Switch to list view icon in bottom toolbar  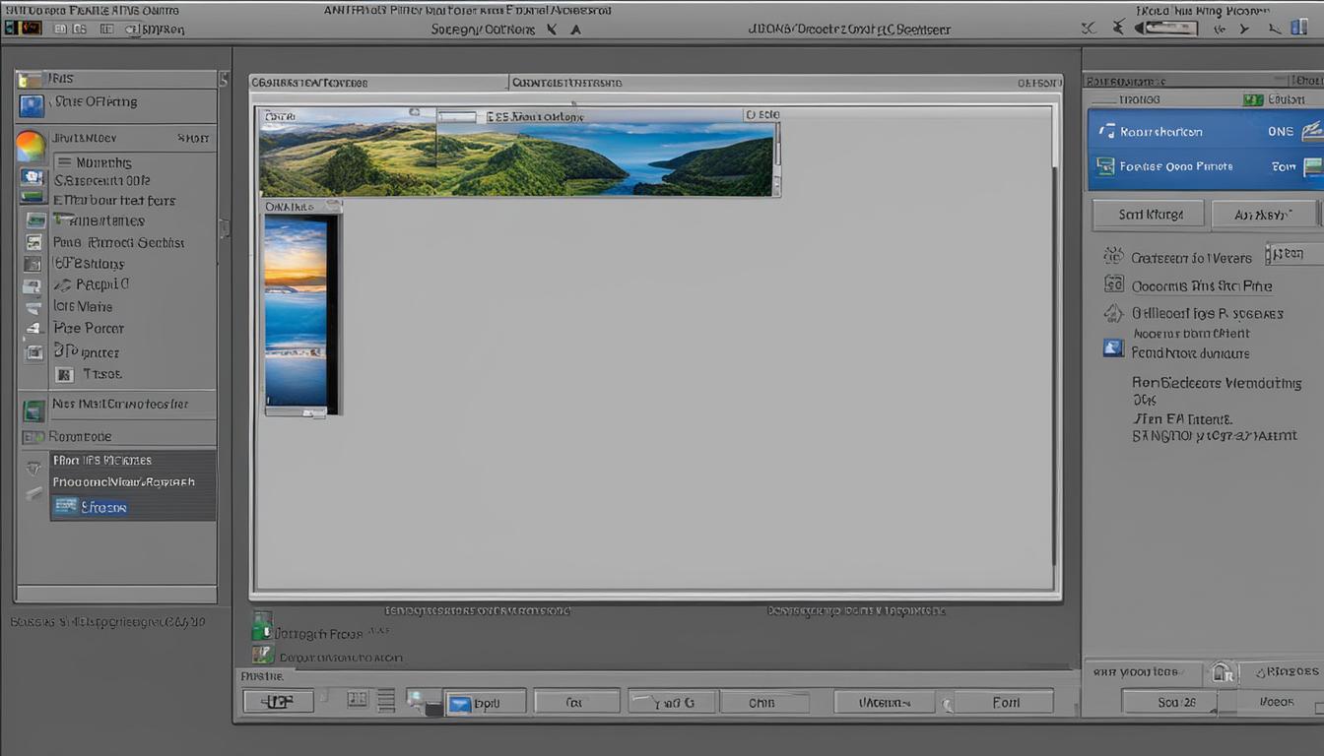pyautogui.click(x=386, y=700)
